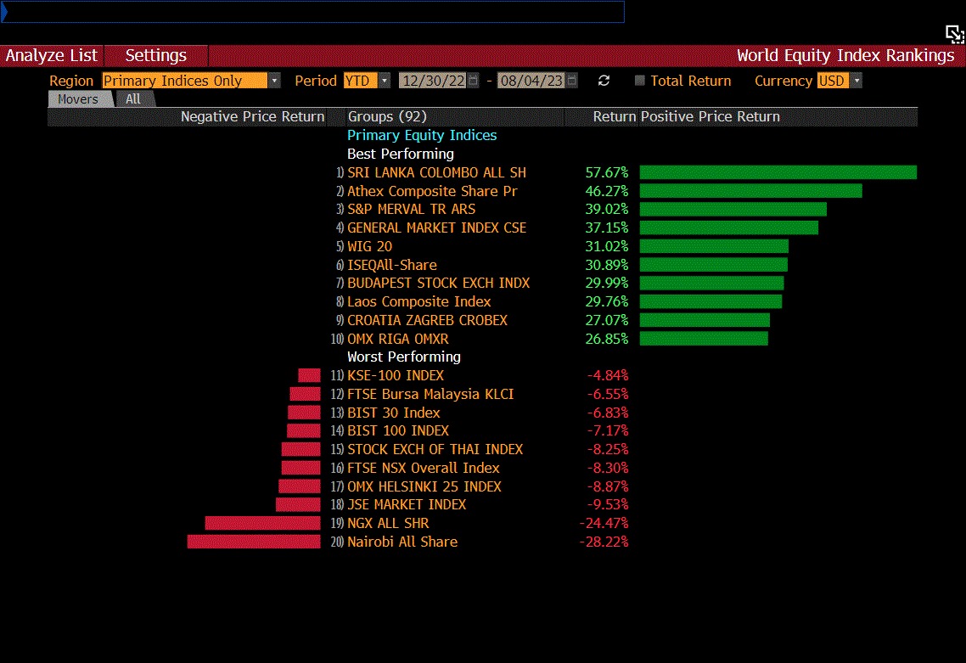
Task: Click the command line input bar at top
Action: click(313, 12)
